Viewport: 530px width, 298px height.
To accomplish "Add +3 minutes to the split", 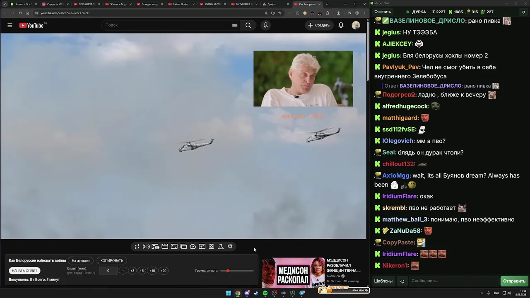I will click(x=132, y=271).
